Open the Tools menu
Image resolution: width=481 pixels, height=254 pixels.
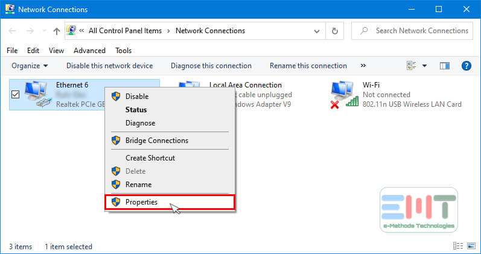123,50
